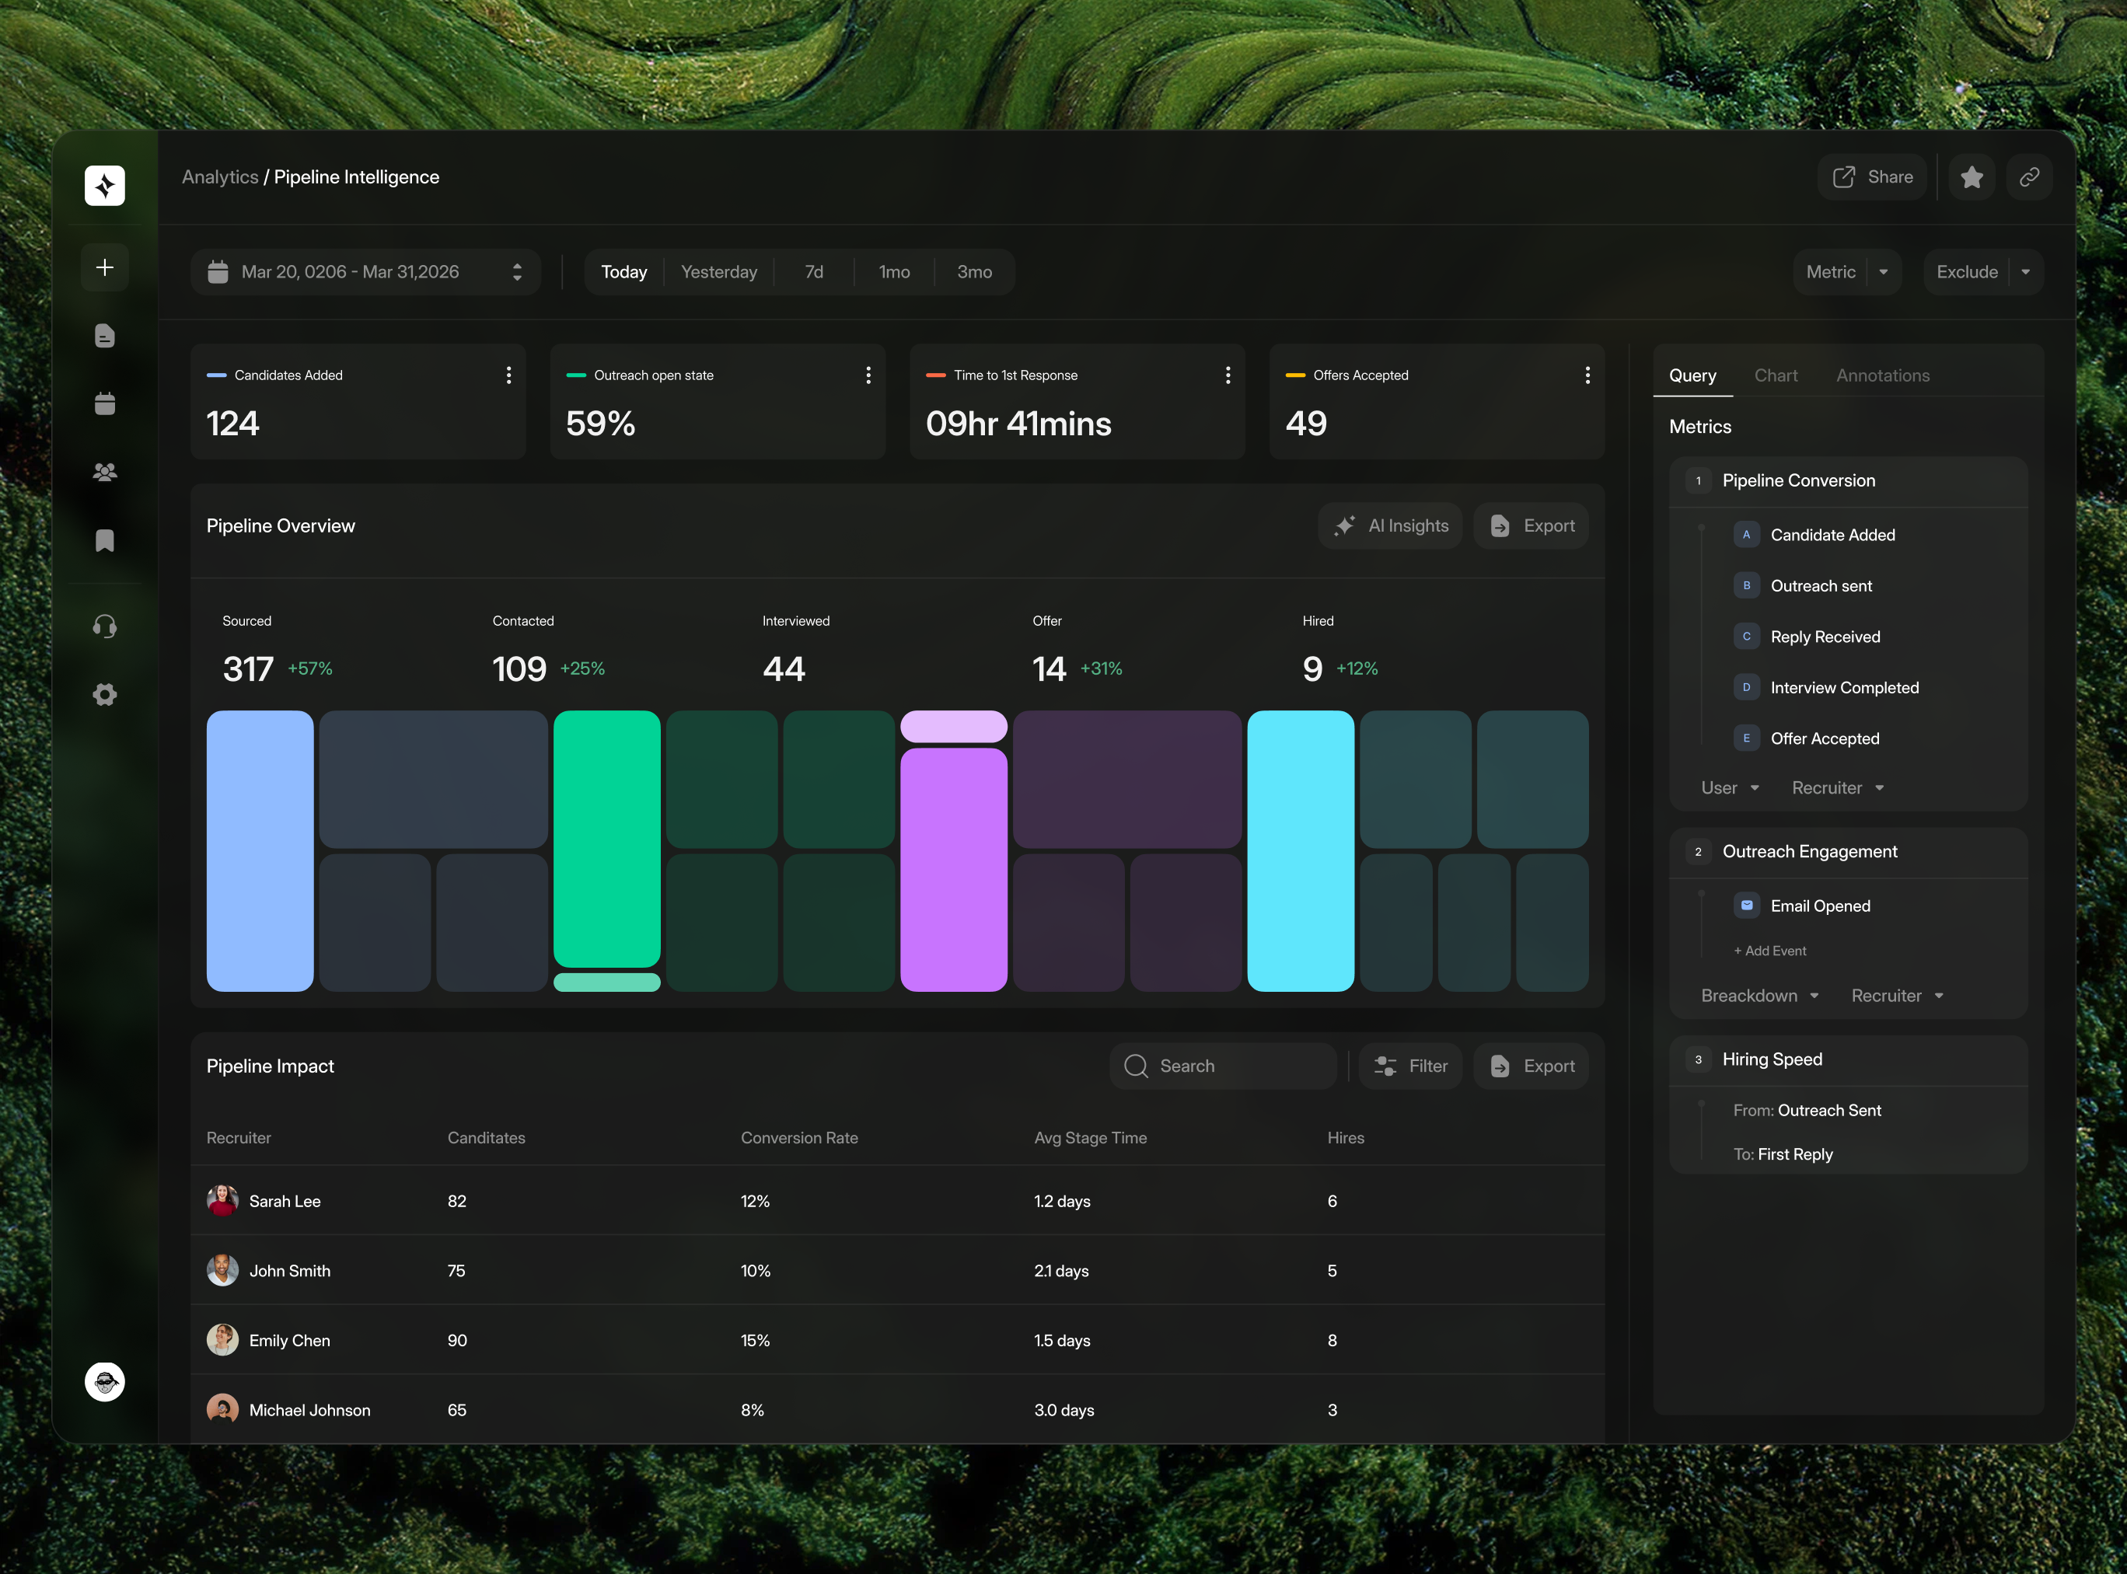2127x1574 pixels.
Task: Open the document icon in sidebar
Action: click(105, 335)
